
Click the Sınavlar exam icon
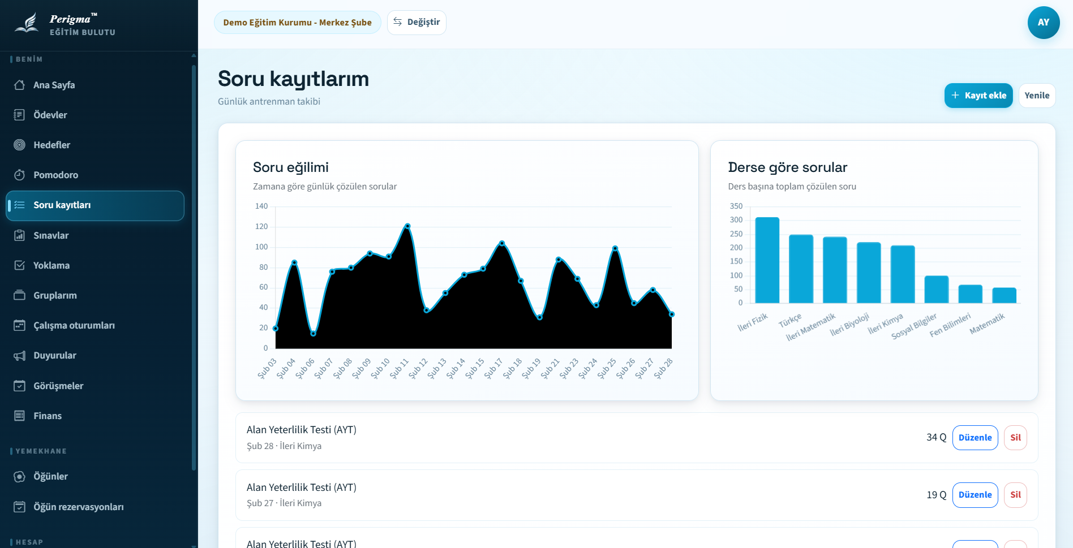[x=19, y=235]
